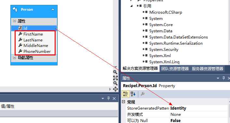The height and width of the screenshot is (123, 230).
Task: Sort properties by category
Action: pos(126,94)
